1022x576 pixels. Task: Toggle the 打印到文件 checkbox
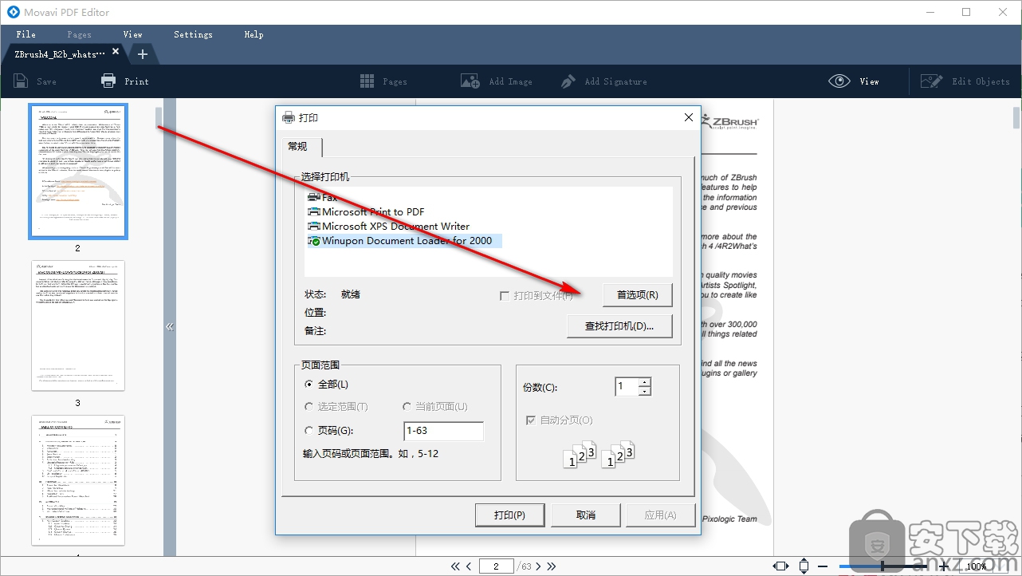(504, 296)
